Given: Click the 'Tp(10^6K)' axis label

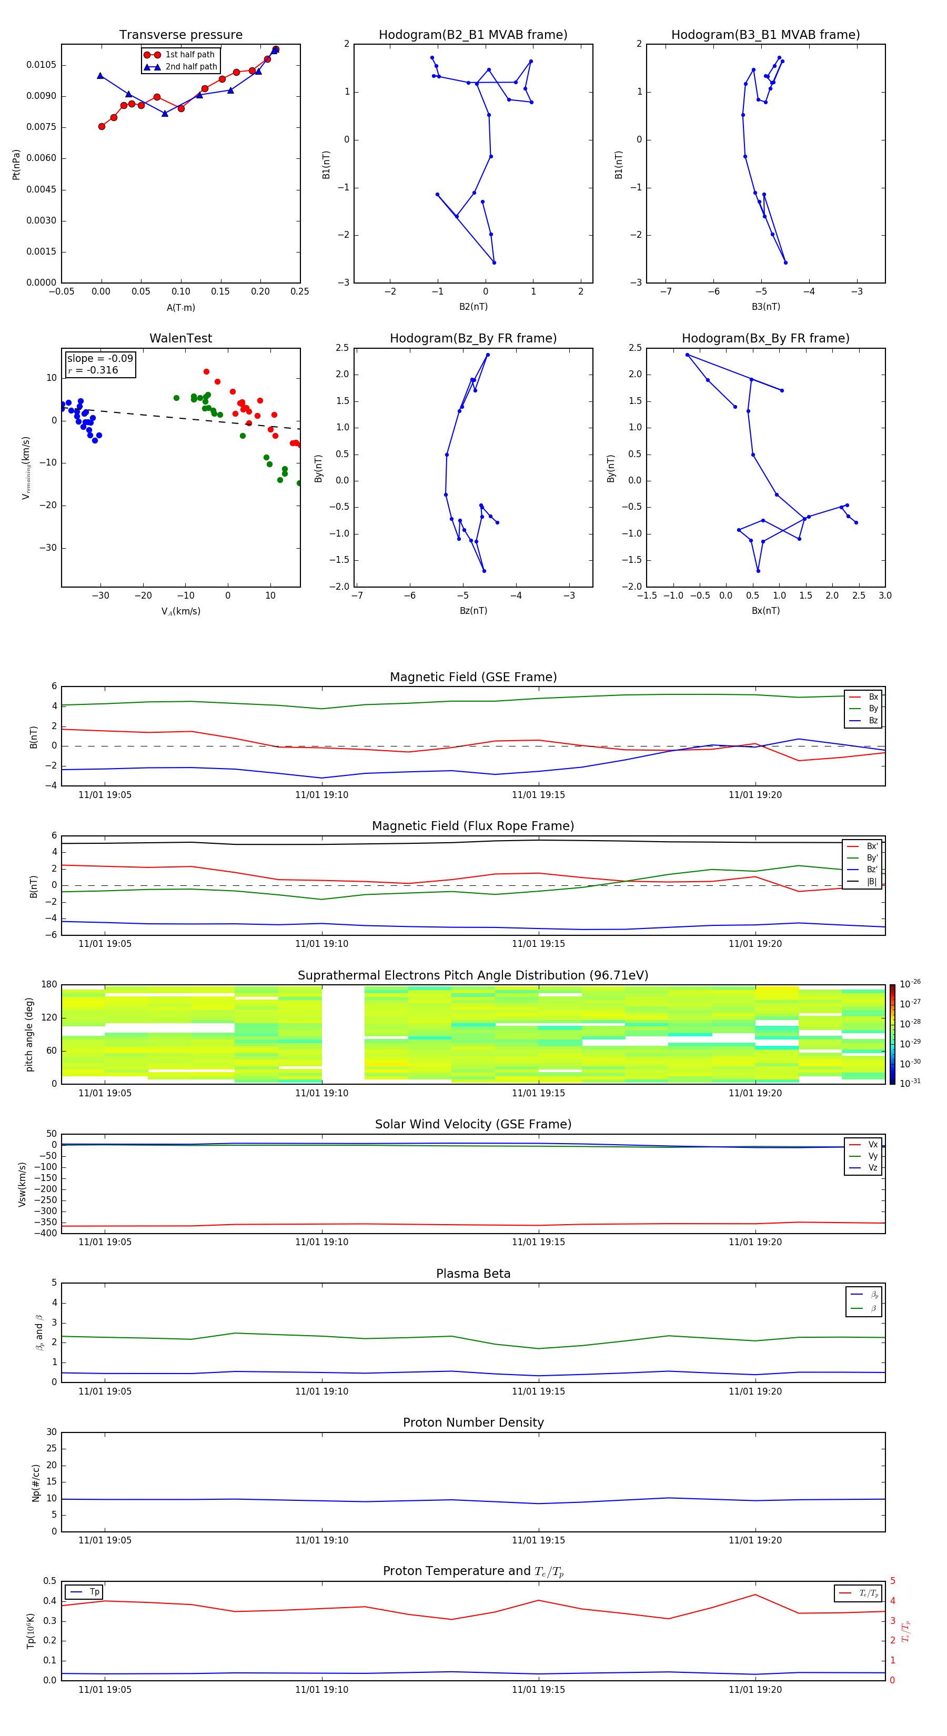Looking at the screenshot, I should (31, 1631).
